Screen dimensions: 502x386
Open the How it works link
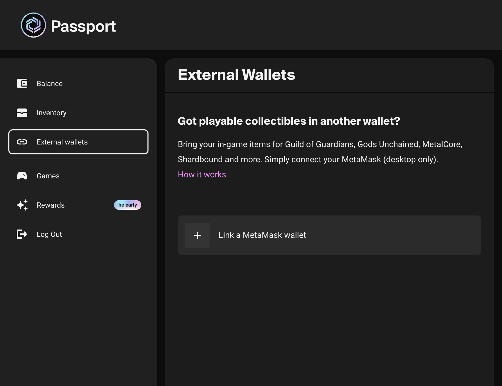[x=202, y=174]
